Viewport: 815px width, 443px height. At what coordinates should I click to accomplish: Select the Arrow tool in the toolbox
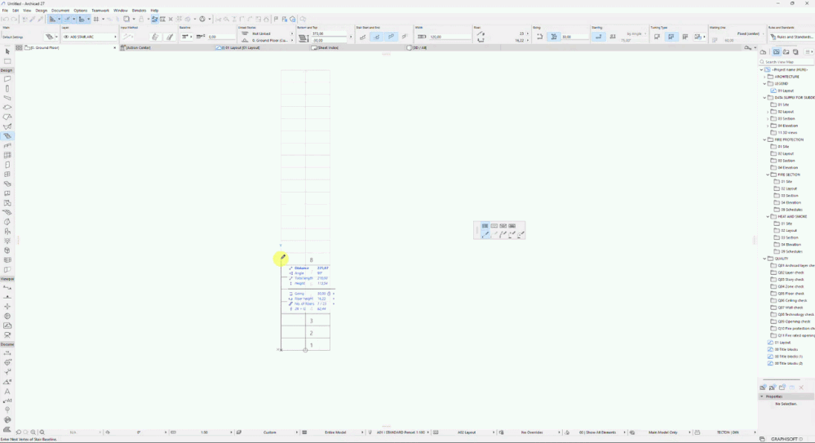7,51
